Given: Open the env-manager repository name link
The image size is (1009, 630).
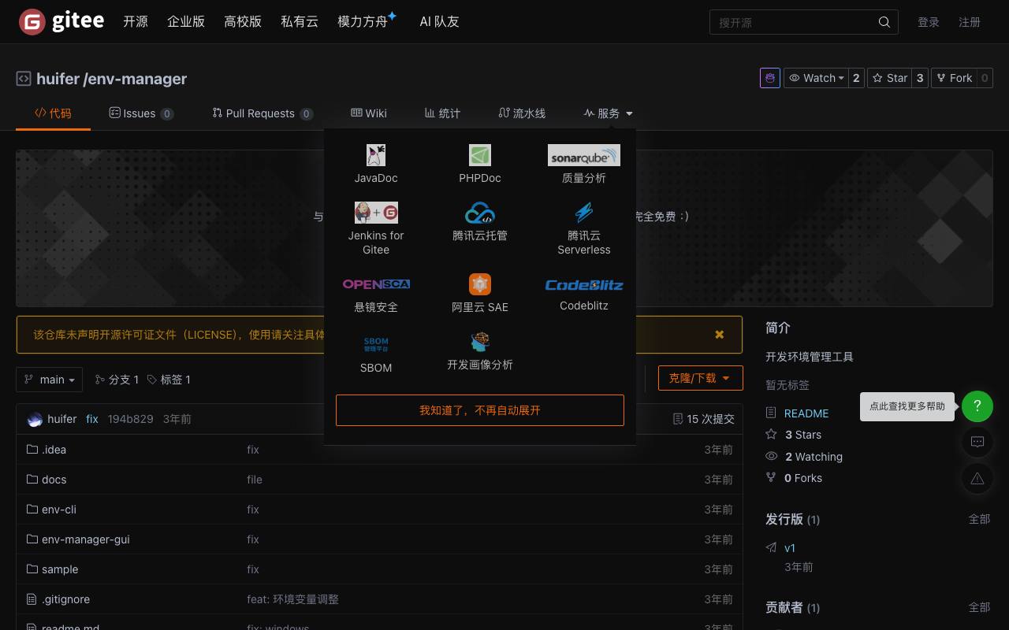Looking at the screenshot, I should click(137, 79).
